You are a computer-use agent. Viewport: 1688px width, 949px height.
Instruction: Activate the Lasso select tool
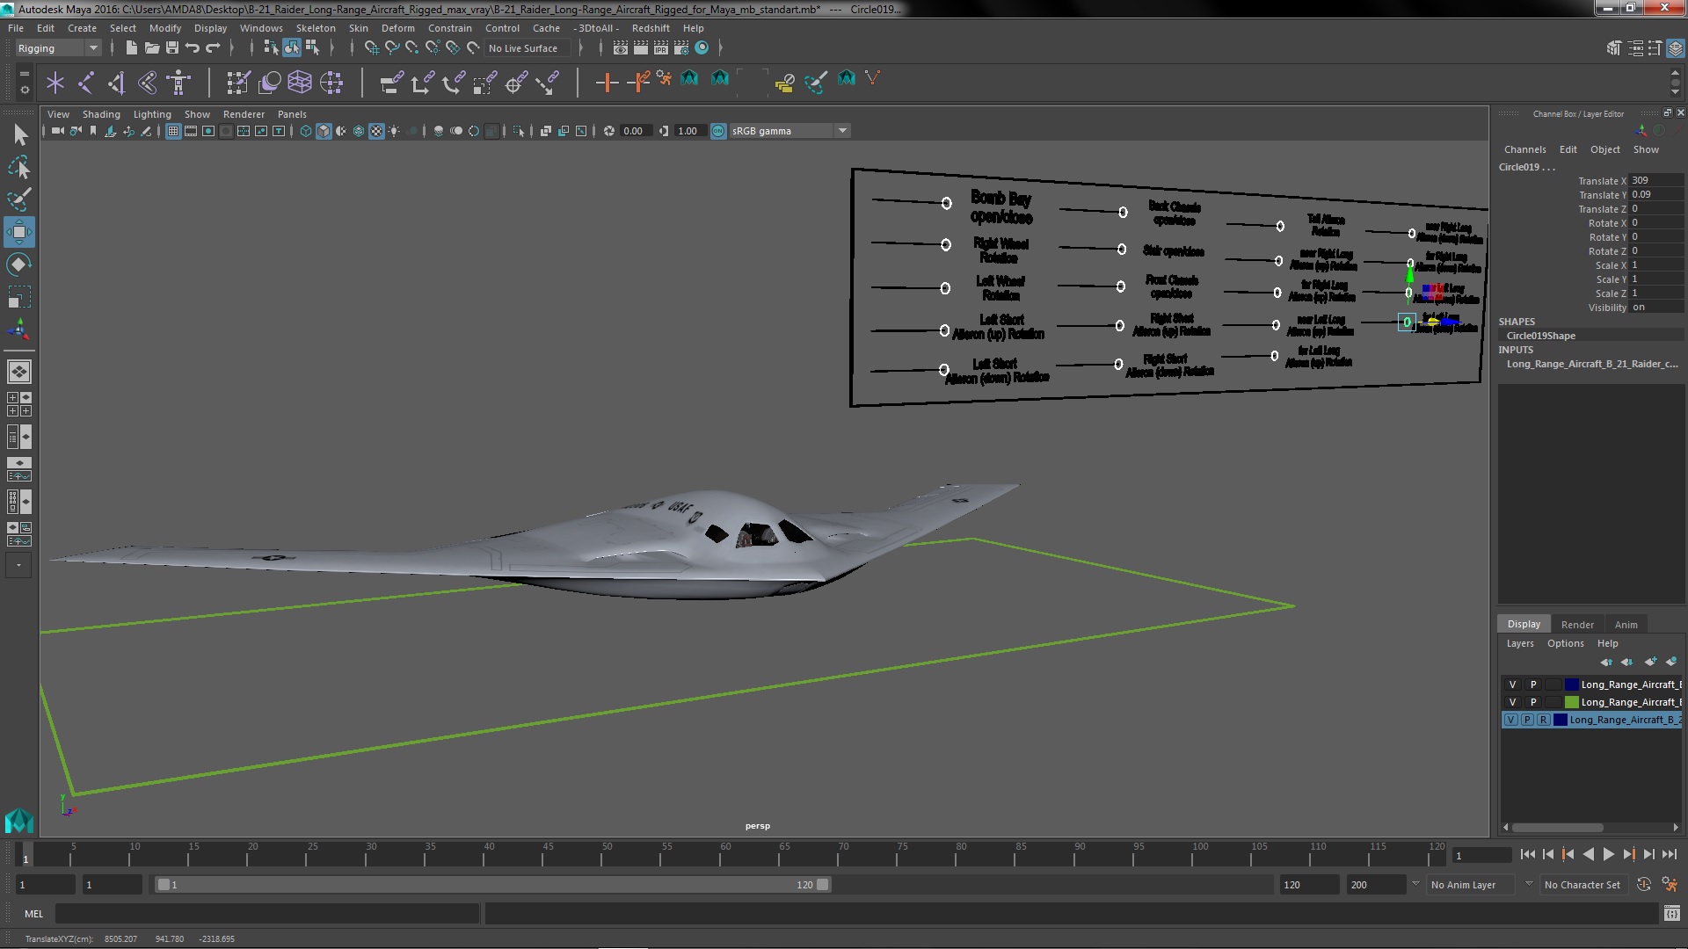[x=19, y=167]
